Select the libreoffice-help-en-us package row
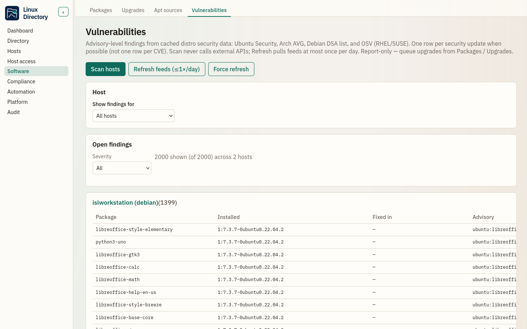The image size is (527, 329). (x=304, y=292)
